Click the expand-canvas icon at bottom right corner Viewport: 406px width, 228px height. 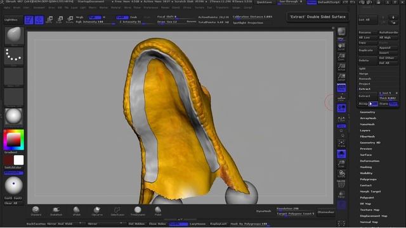coord(341,224)
